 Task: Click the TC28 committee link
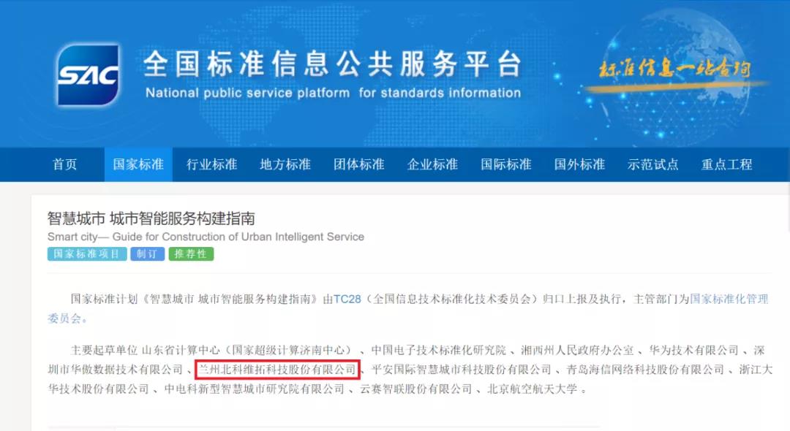[x=347, y=300]
